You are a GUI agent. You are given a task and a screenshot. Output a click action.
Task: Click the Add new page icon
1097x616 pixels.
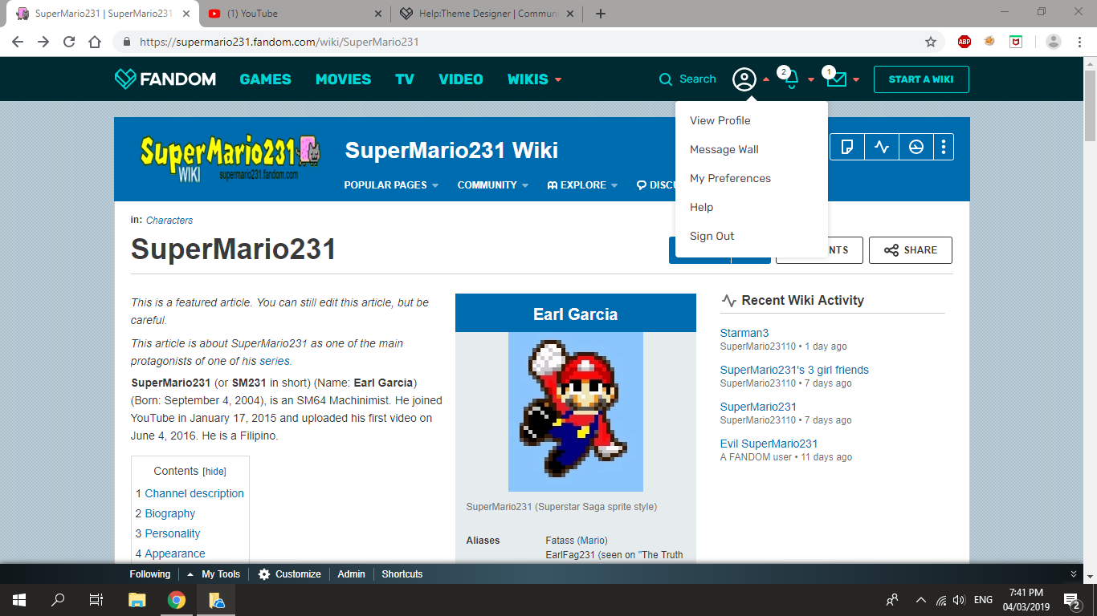(x=846, y=147)
